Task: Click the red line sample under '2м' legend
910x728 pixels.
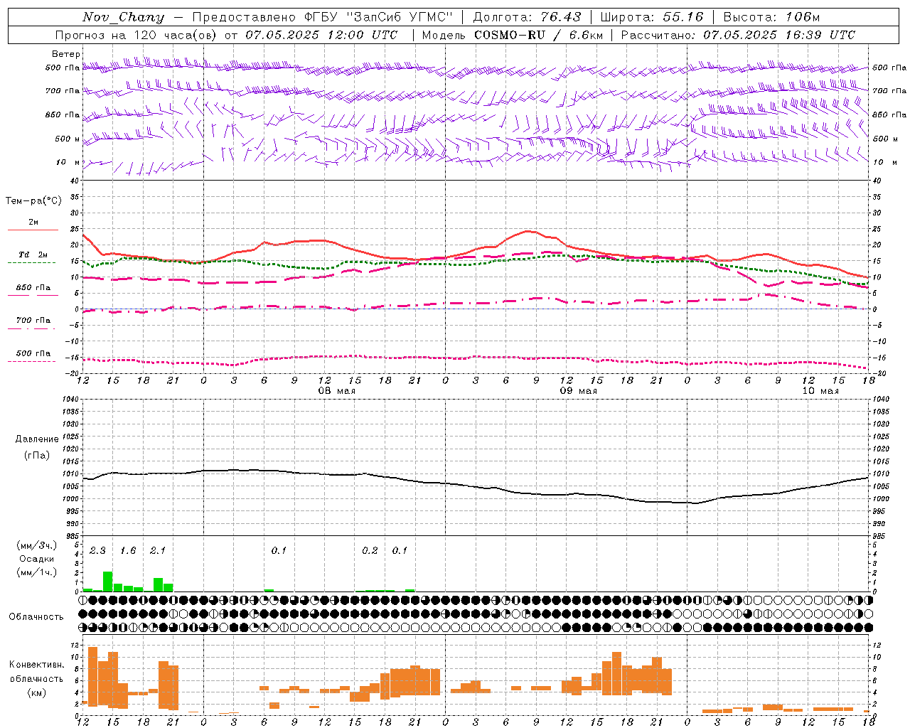Action: [x=33, y=230]
